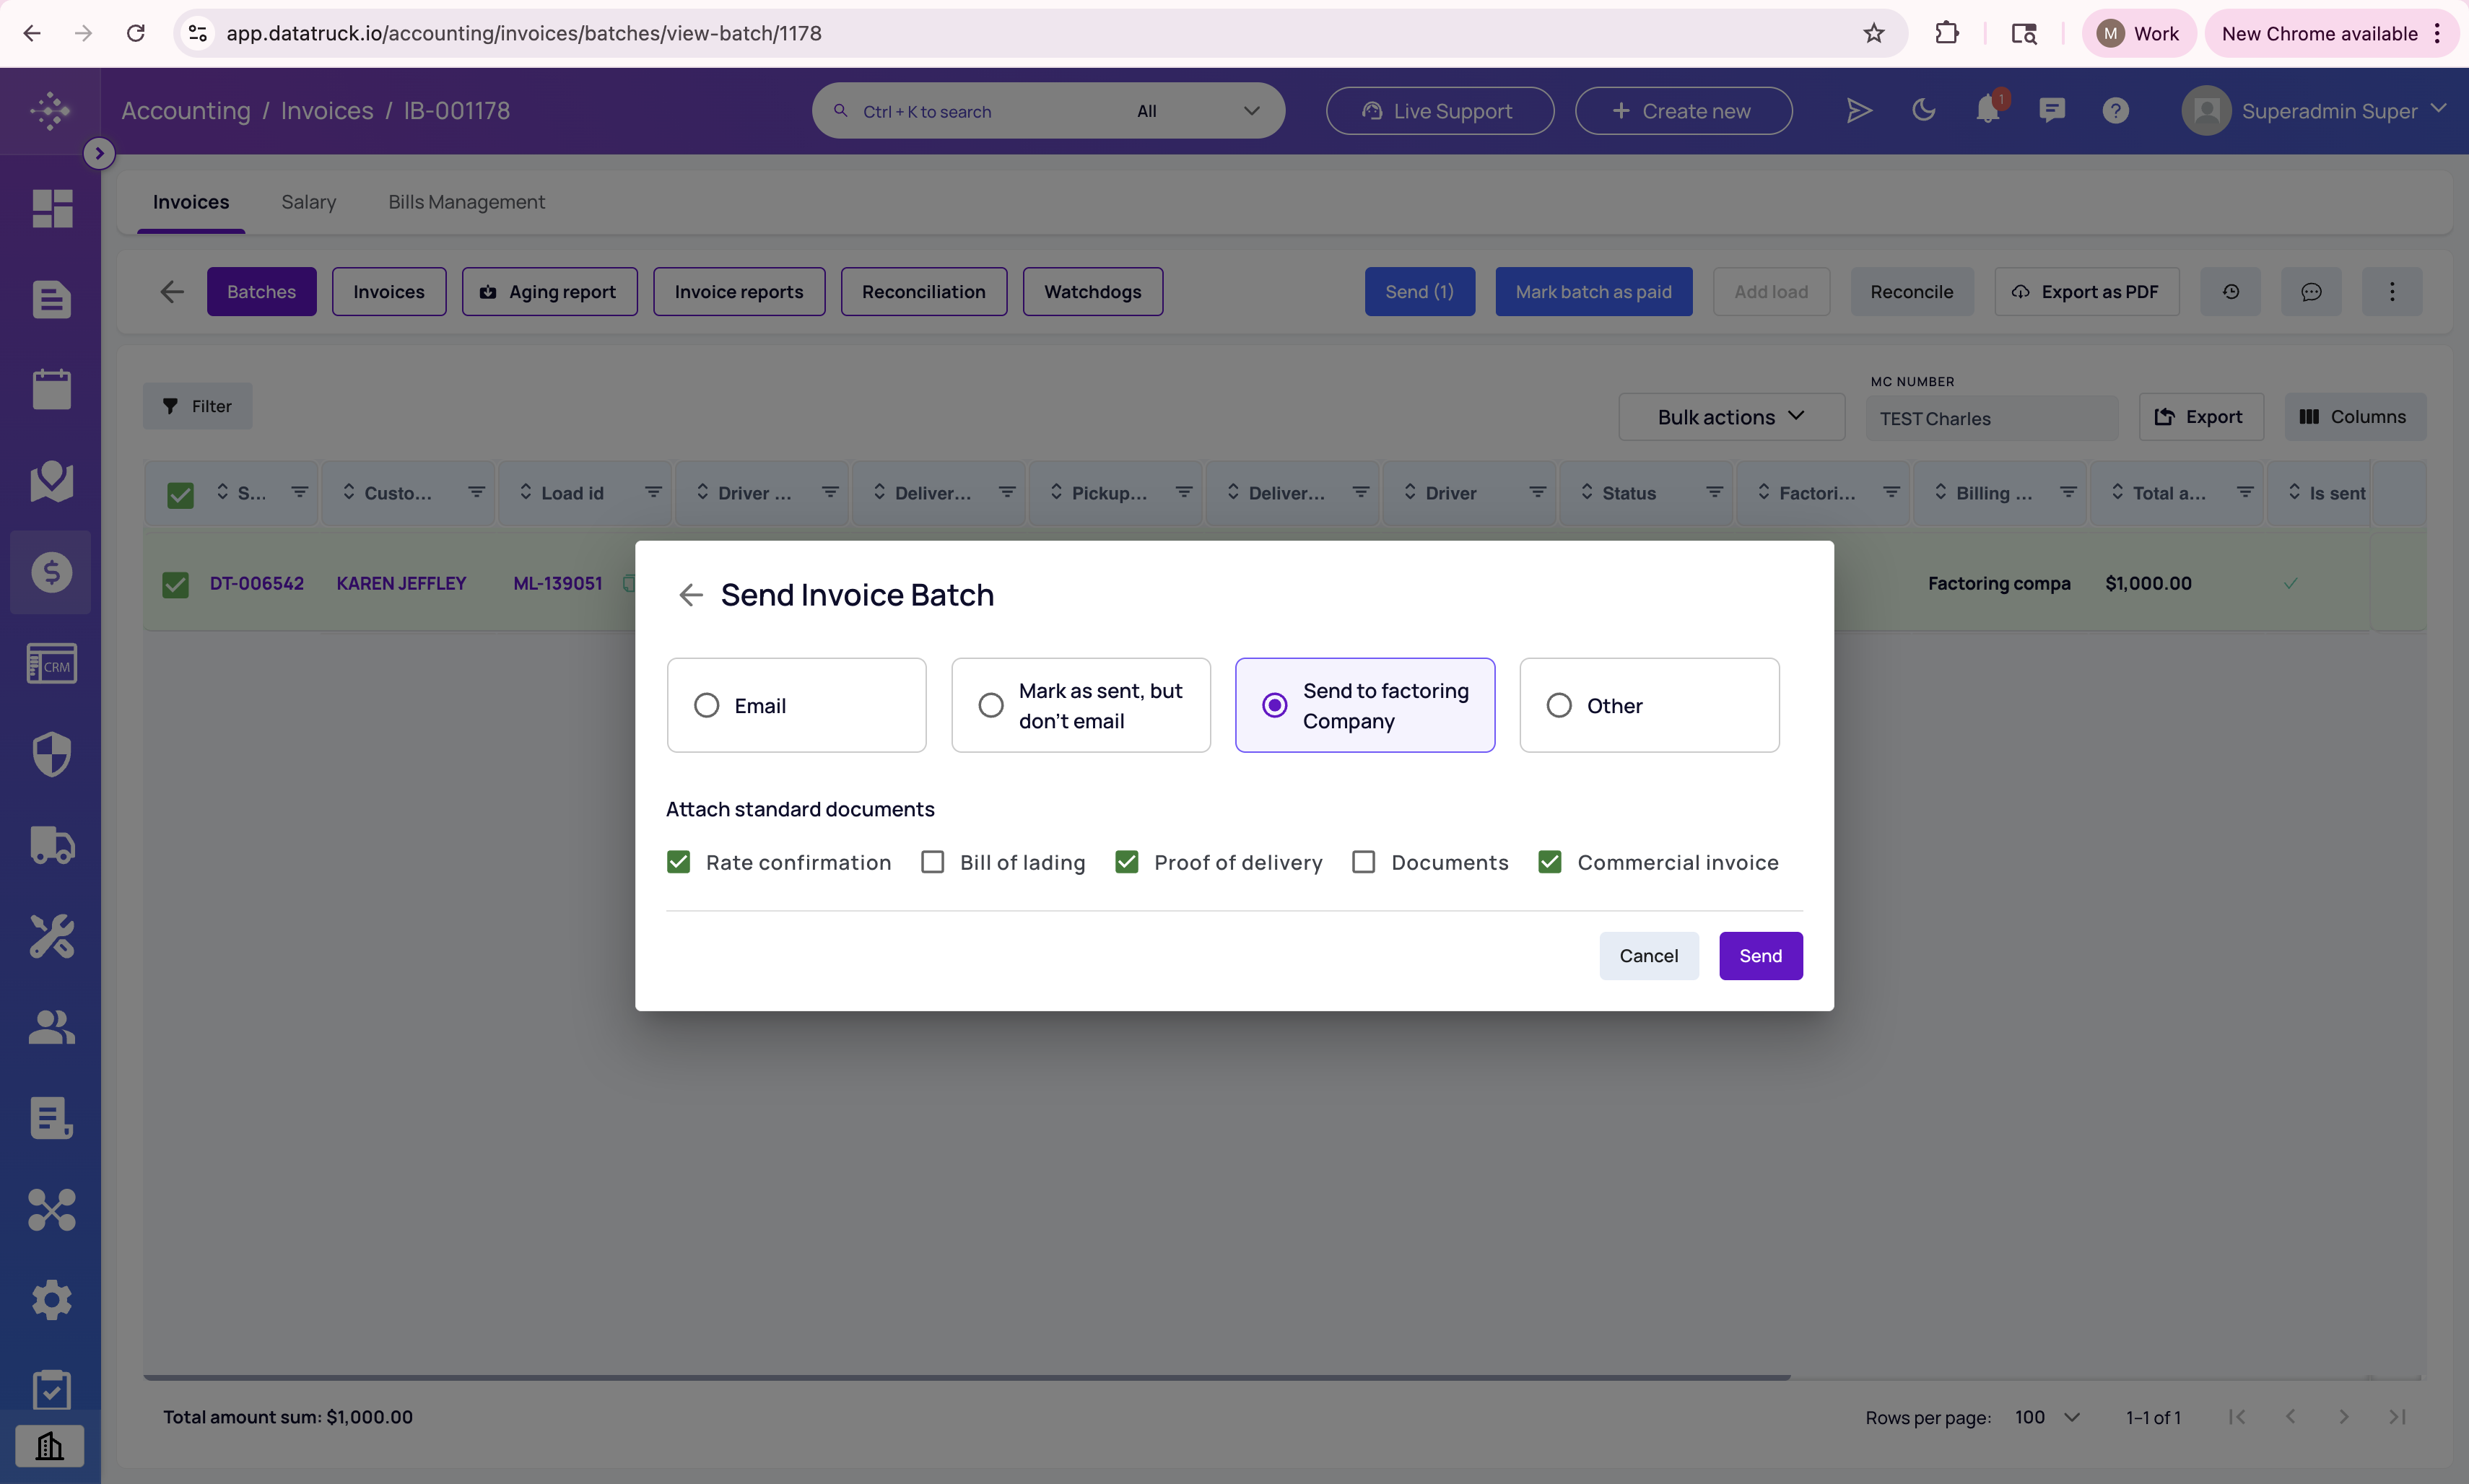
Task: Toggle the select-all checkbox in table header
Action: [180, 494]
